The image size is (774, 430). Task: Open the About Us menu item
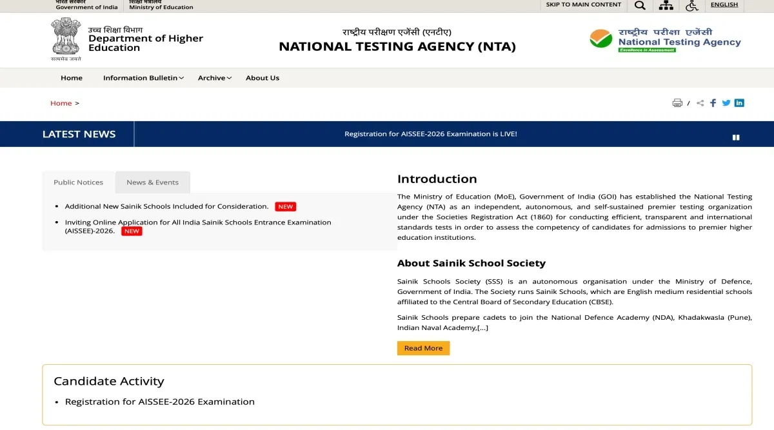[x=263, y=78]
